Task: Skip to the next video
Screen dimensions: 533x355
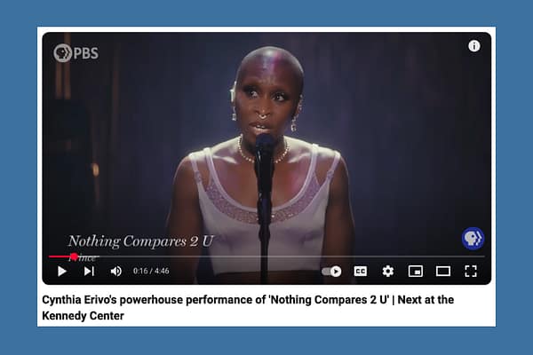Action: click(x=89, y=271)
